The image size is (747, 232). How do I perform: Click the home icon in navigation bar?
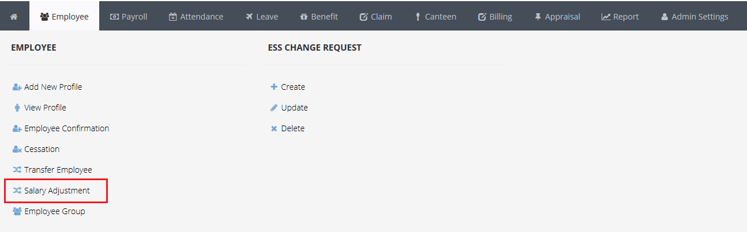tap(14, 17)
